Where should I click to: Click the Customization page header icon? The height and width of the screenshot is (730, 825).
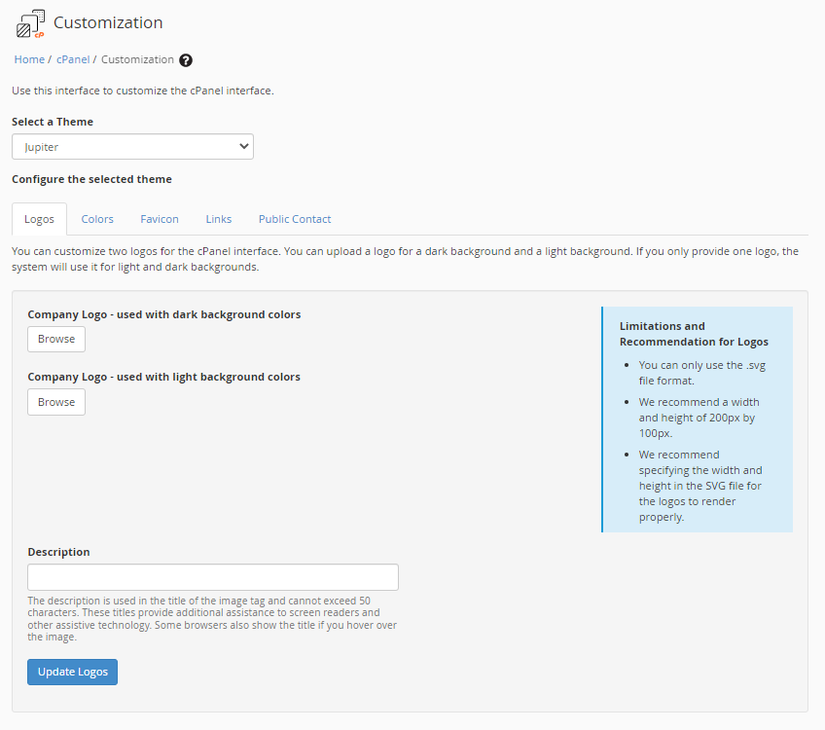(30, 23)
